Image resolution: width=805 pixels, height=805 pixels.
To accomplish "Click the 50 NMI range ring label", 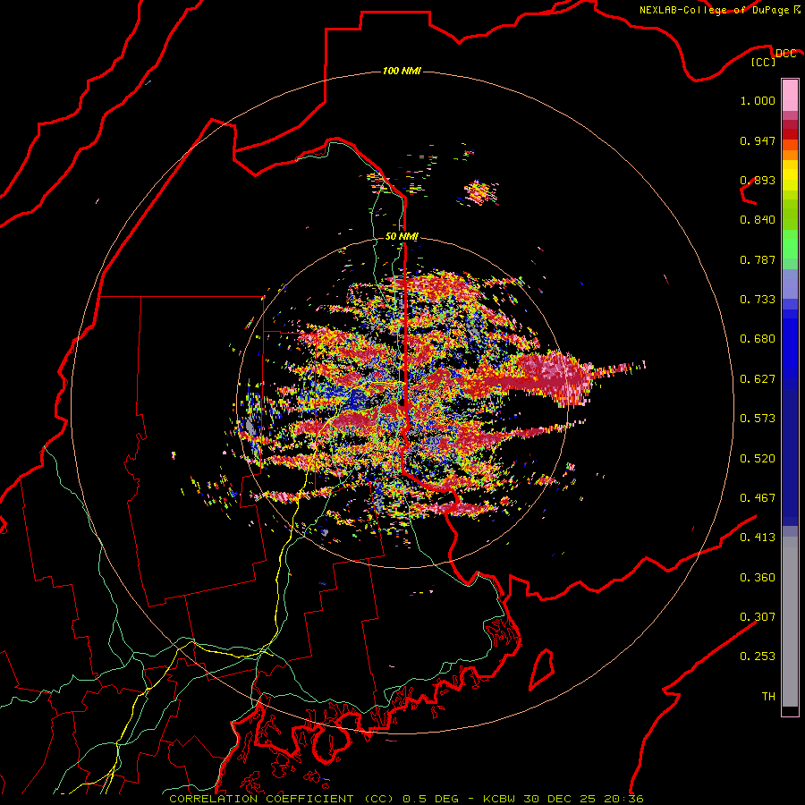I will coord(402,236).
